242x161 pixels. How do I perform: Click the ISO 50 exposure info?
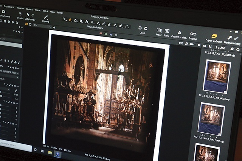point(46,146)
